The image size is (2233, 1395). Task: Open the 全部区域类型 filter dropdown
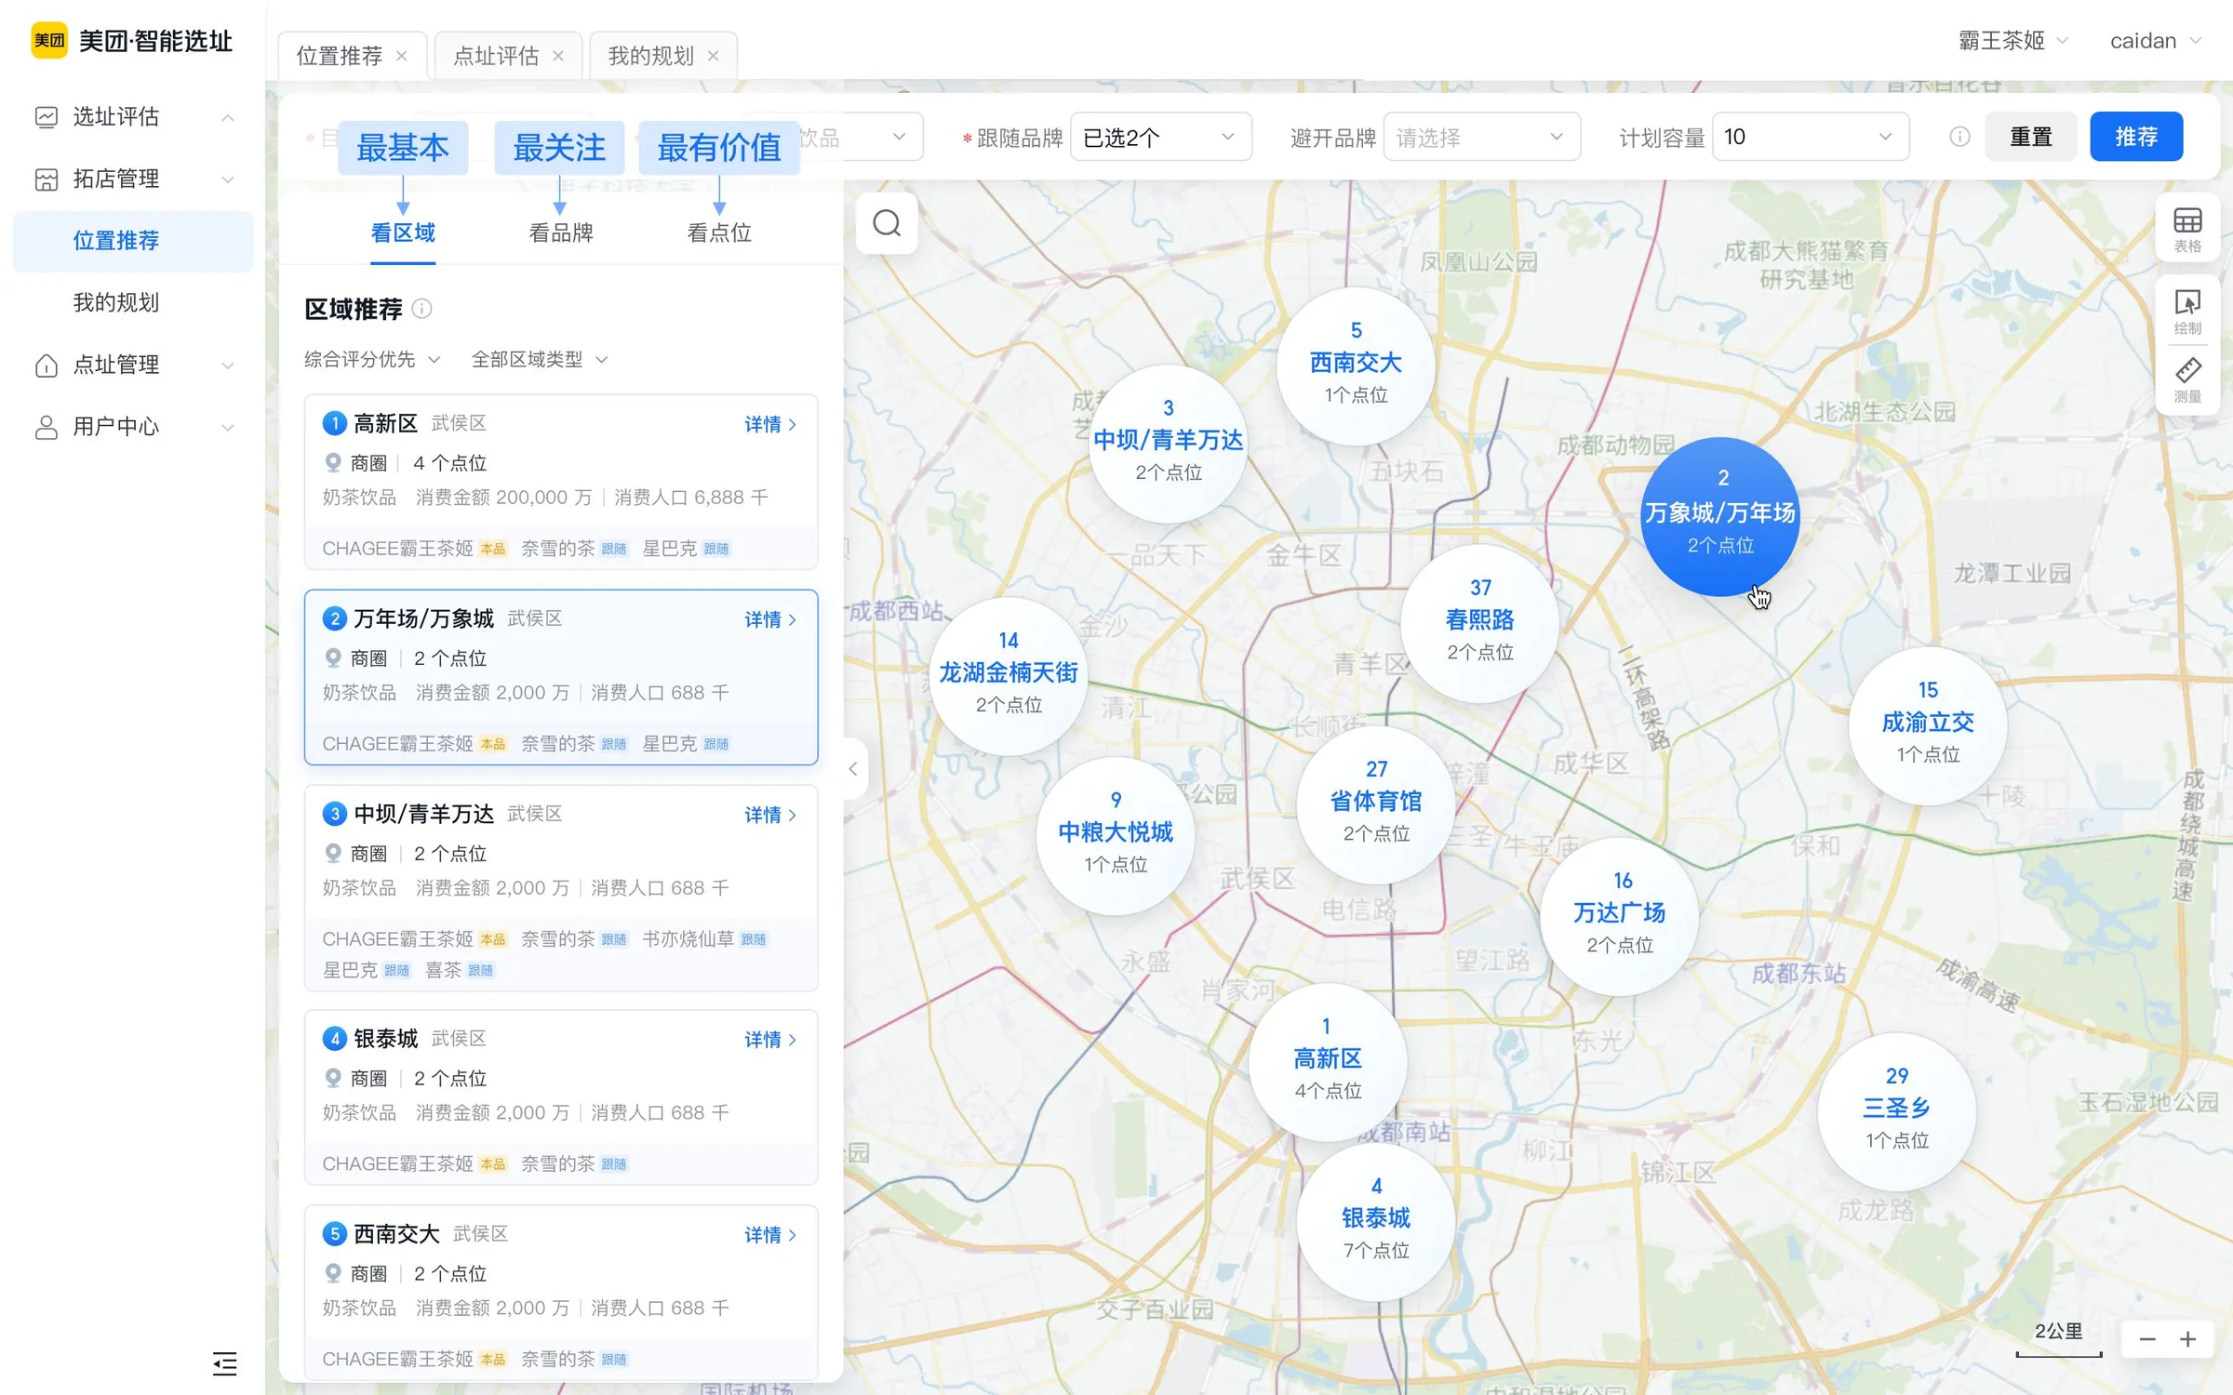tap(540, 360)
